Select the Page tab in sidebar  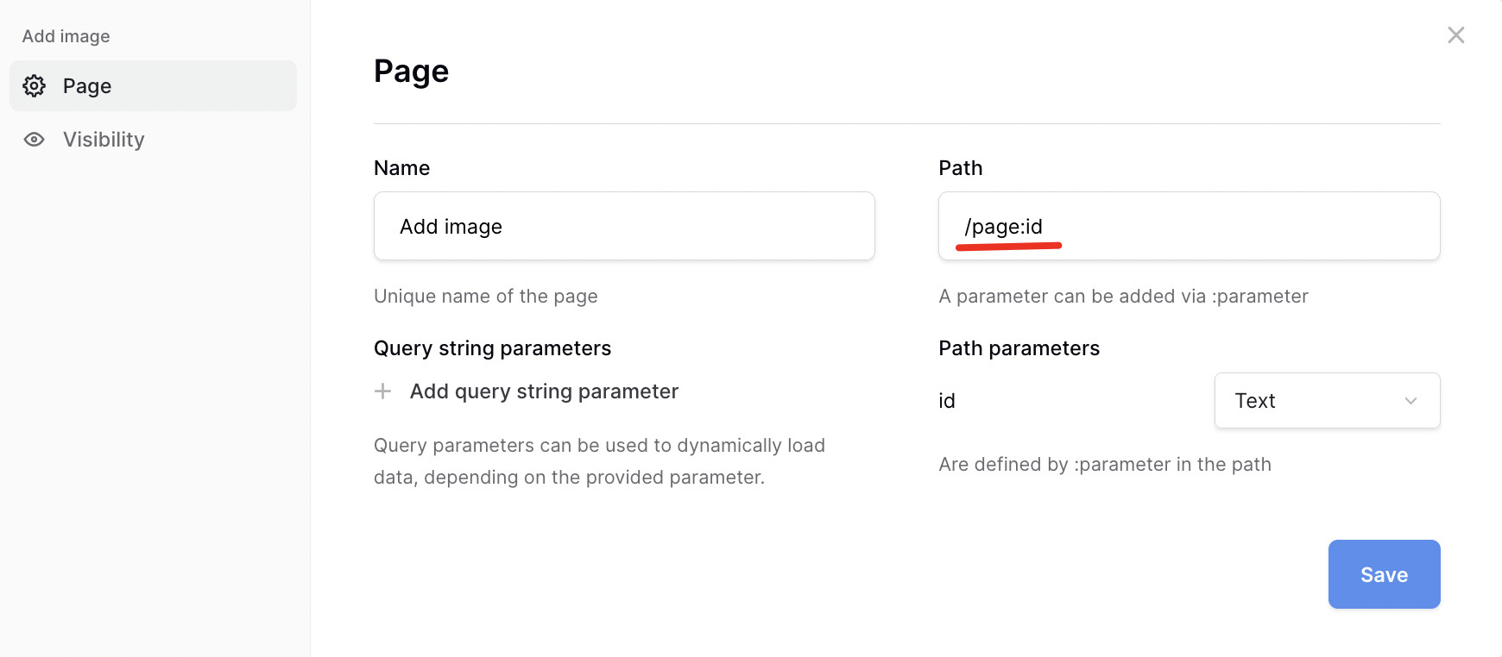click(153, 86)
